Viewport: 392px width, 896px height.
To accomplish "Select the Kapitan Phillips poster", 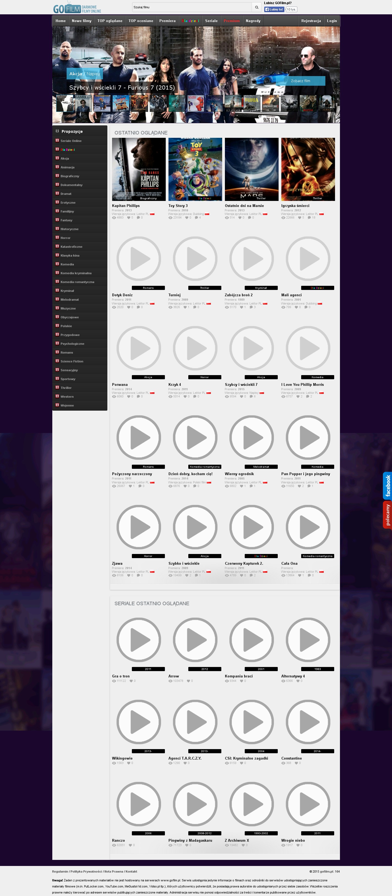I will [139, 169].
